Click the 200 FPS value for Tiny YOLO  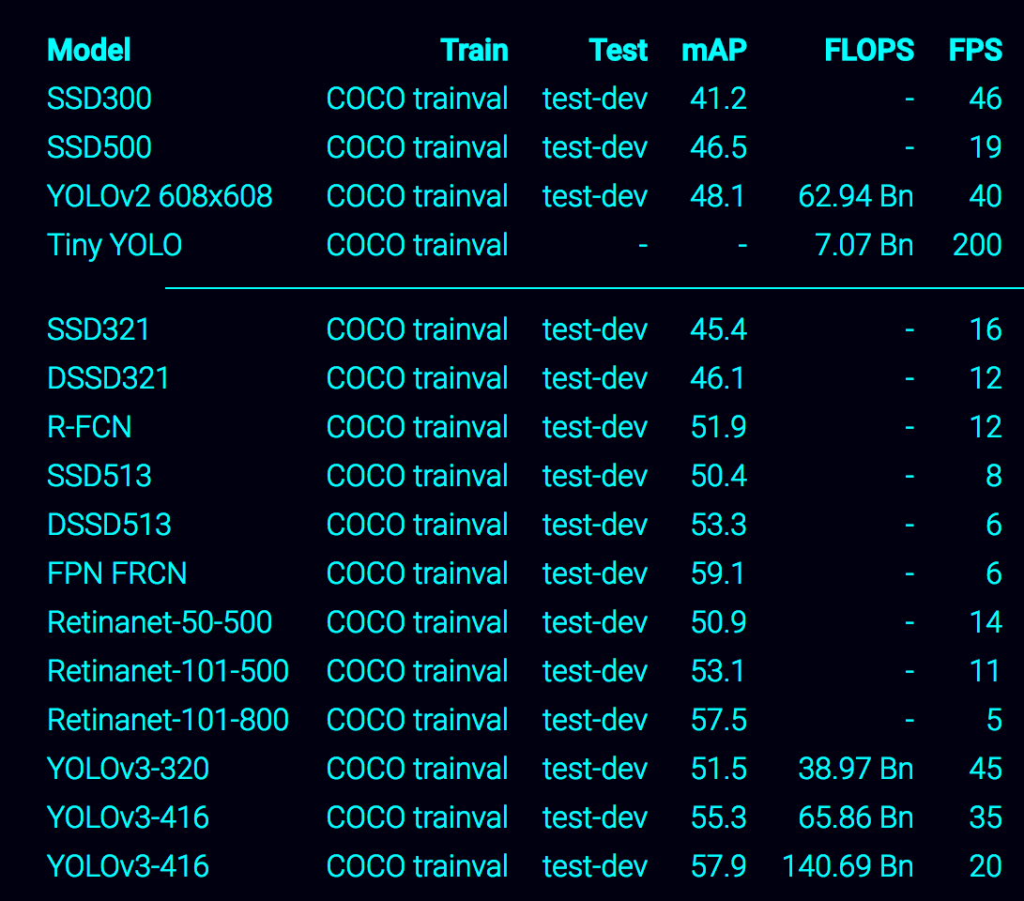pos(978,245)
